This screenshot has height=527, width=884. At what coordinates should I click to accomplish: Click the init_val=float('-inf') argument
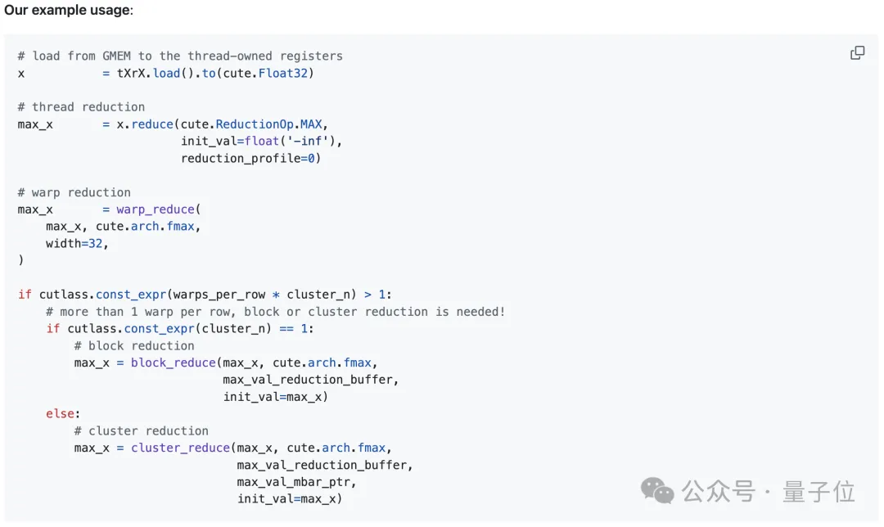(x=261, y=141)
